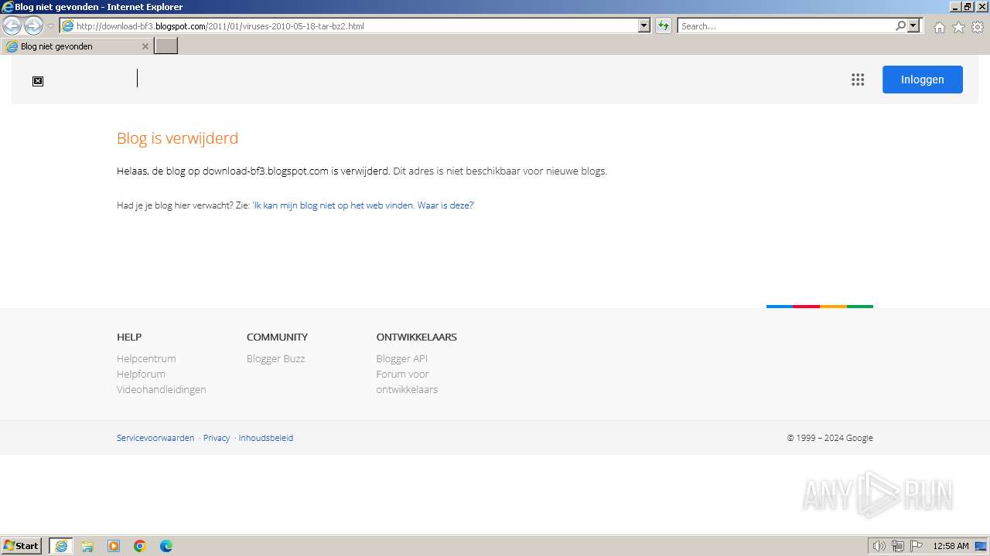The height and width of the screenshot is (556, 990).
Task: Open the Google apps grid icon
Action: click(x=858, y=80)
